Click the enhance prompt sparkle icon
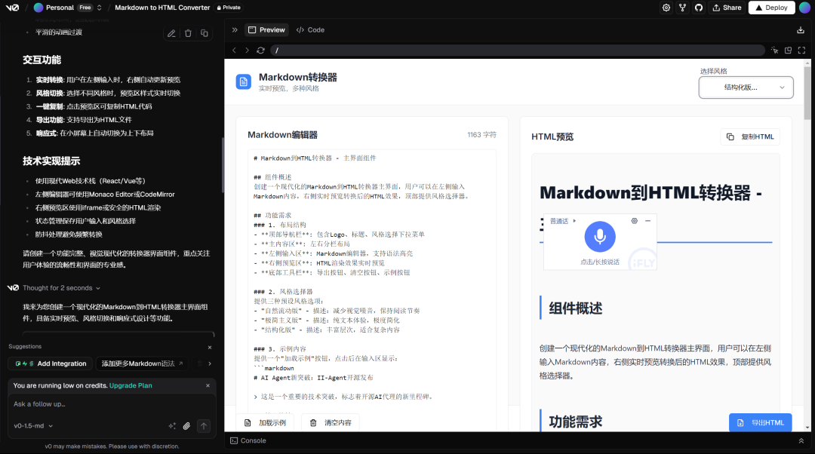 coord(172,426)
